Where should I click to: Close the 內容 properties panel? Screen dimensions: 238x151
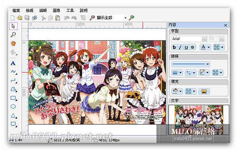pos(226,25)
